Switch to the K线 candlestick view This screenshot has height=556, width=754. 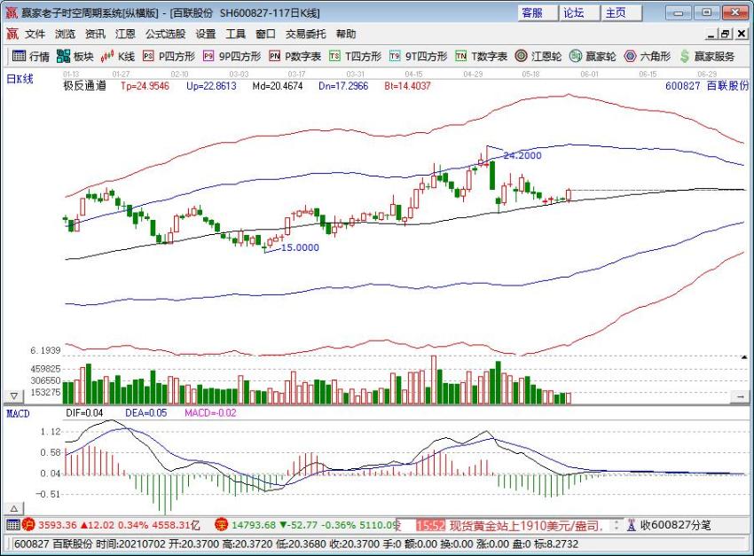tap(118, 57)
